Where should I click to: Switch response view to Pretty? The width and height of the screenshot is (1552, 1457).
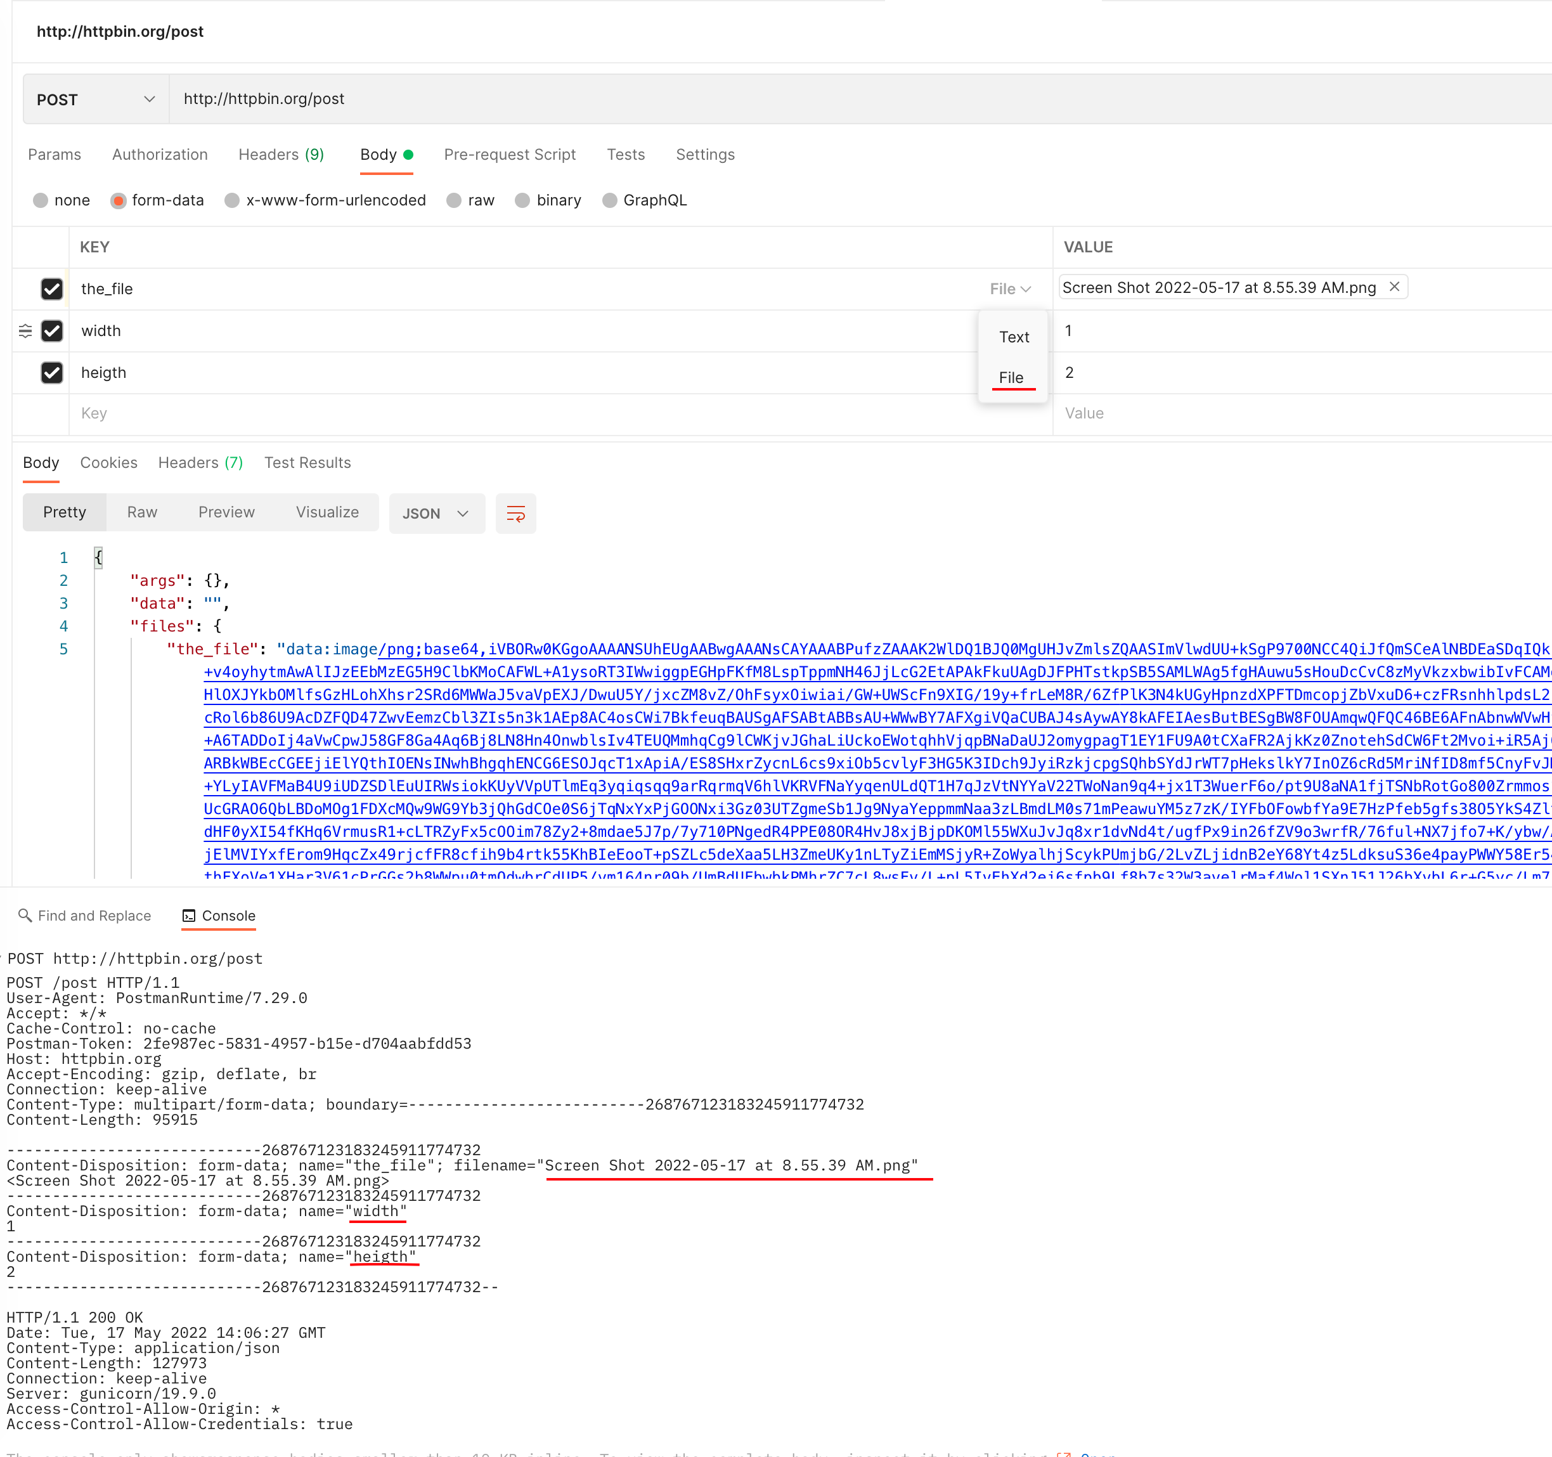(65, 512)
